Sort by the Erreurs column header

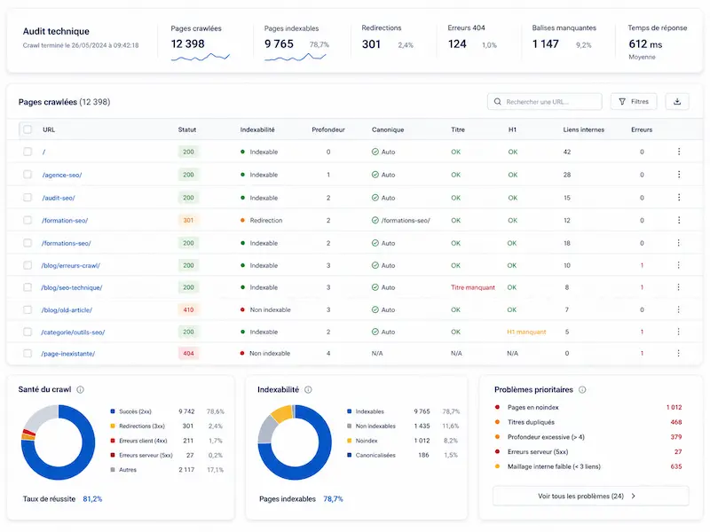coord(642,129)
